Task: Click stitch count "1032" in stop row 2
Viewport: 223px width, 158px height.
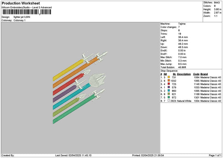Action: coord(173,81)
